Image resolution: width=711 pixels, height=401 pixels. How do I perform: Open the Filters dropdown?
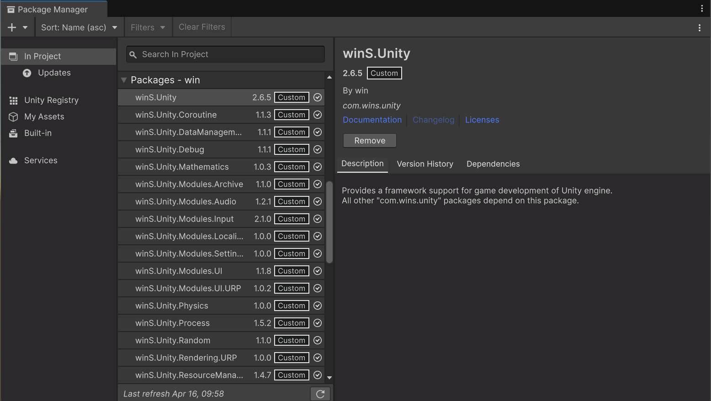click(147, 27)
